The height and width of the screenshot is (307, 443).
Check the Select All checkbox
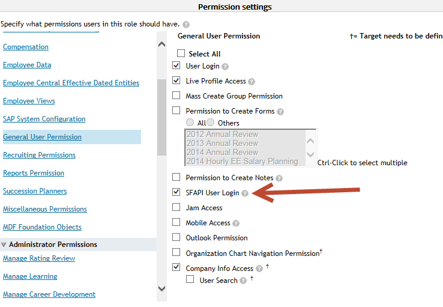click(x=181, y=53)
